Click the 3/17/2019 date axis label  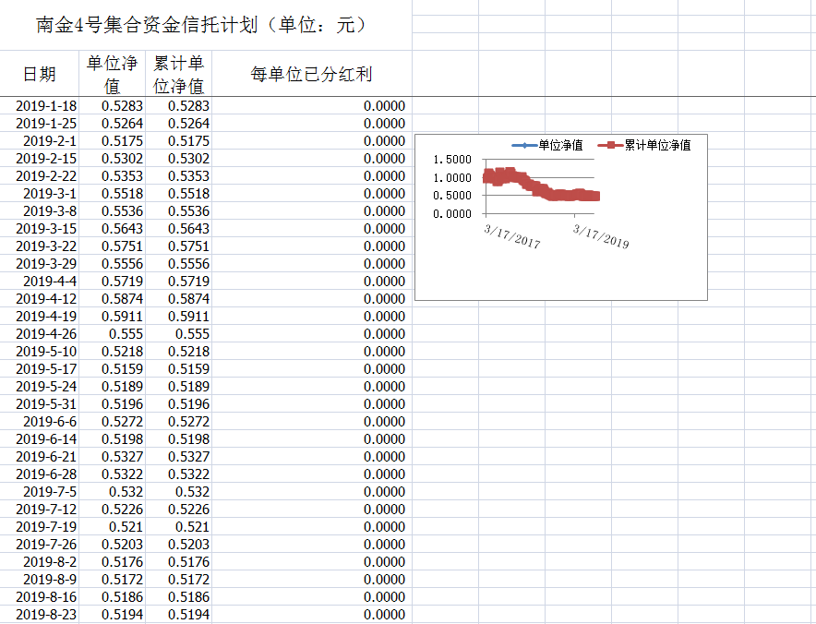tap(601, 236)
